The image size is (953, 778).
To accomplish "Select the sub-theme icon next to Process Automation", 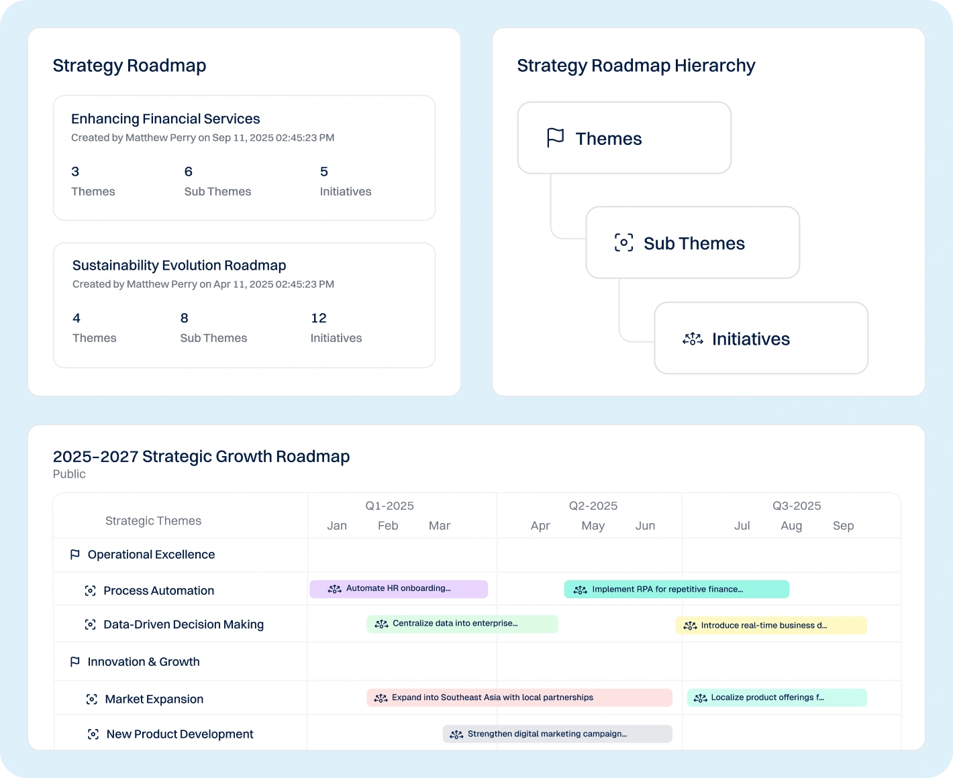I will pos(91,590).
